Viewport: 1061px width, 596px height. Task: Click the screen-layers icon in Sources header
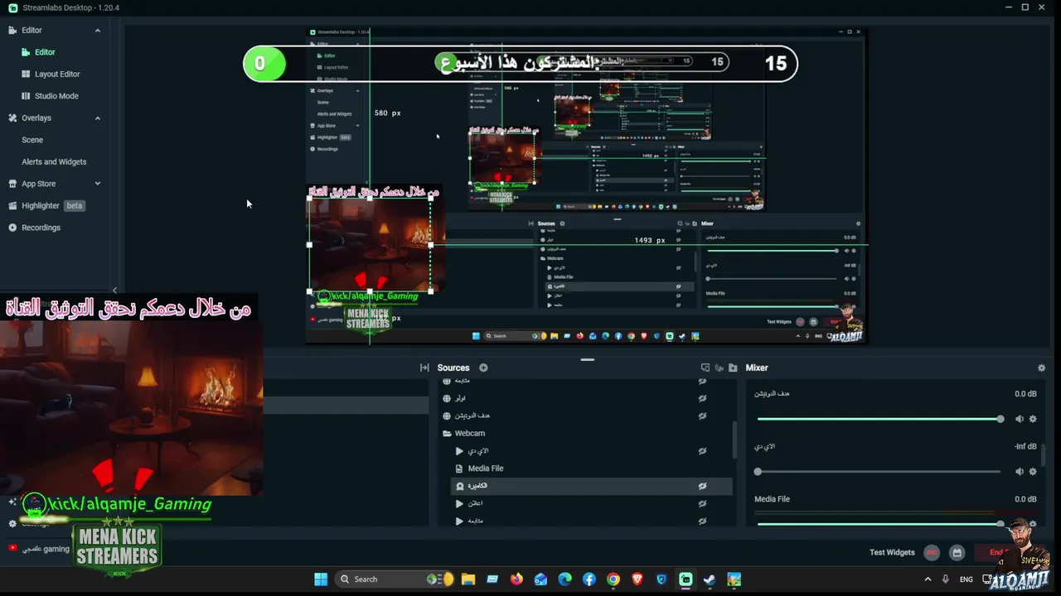point(705,368)
